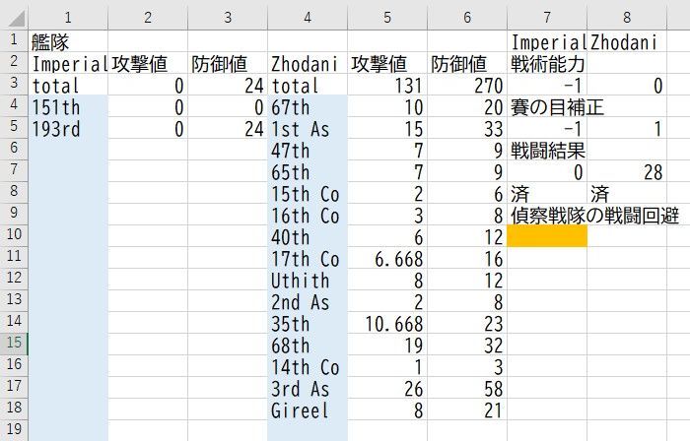Viewport: 690px width, 441px height.
Task: Click the 17th Co fleet cell
Action: (308, 257)
